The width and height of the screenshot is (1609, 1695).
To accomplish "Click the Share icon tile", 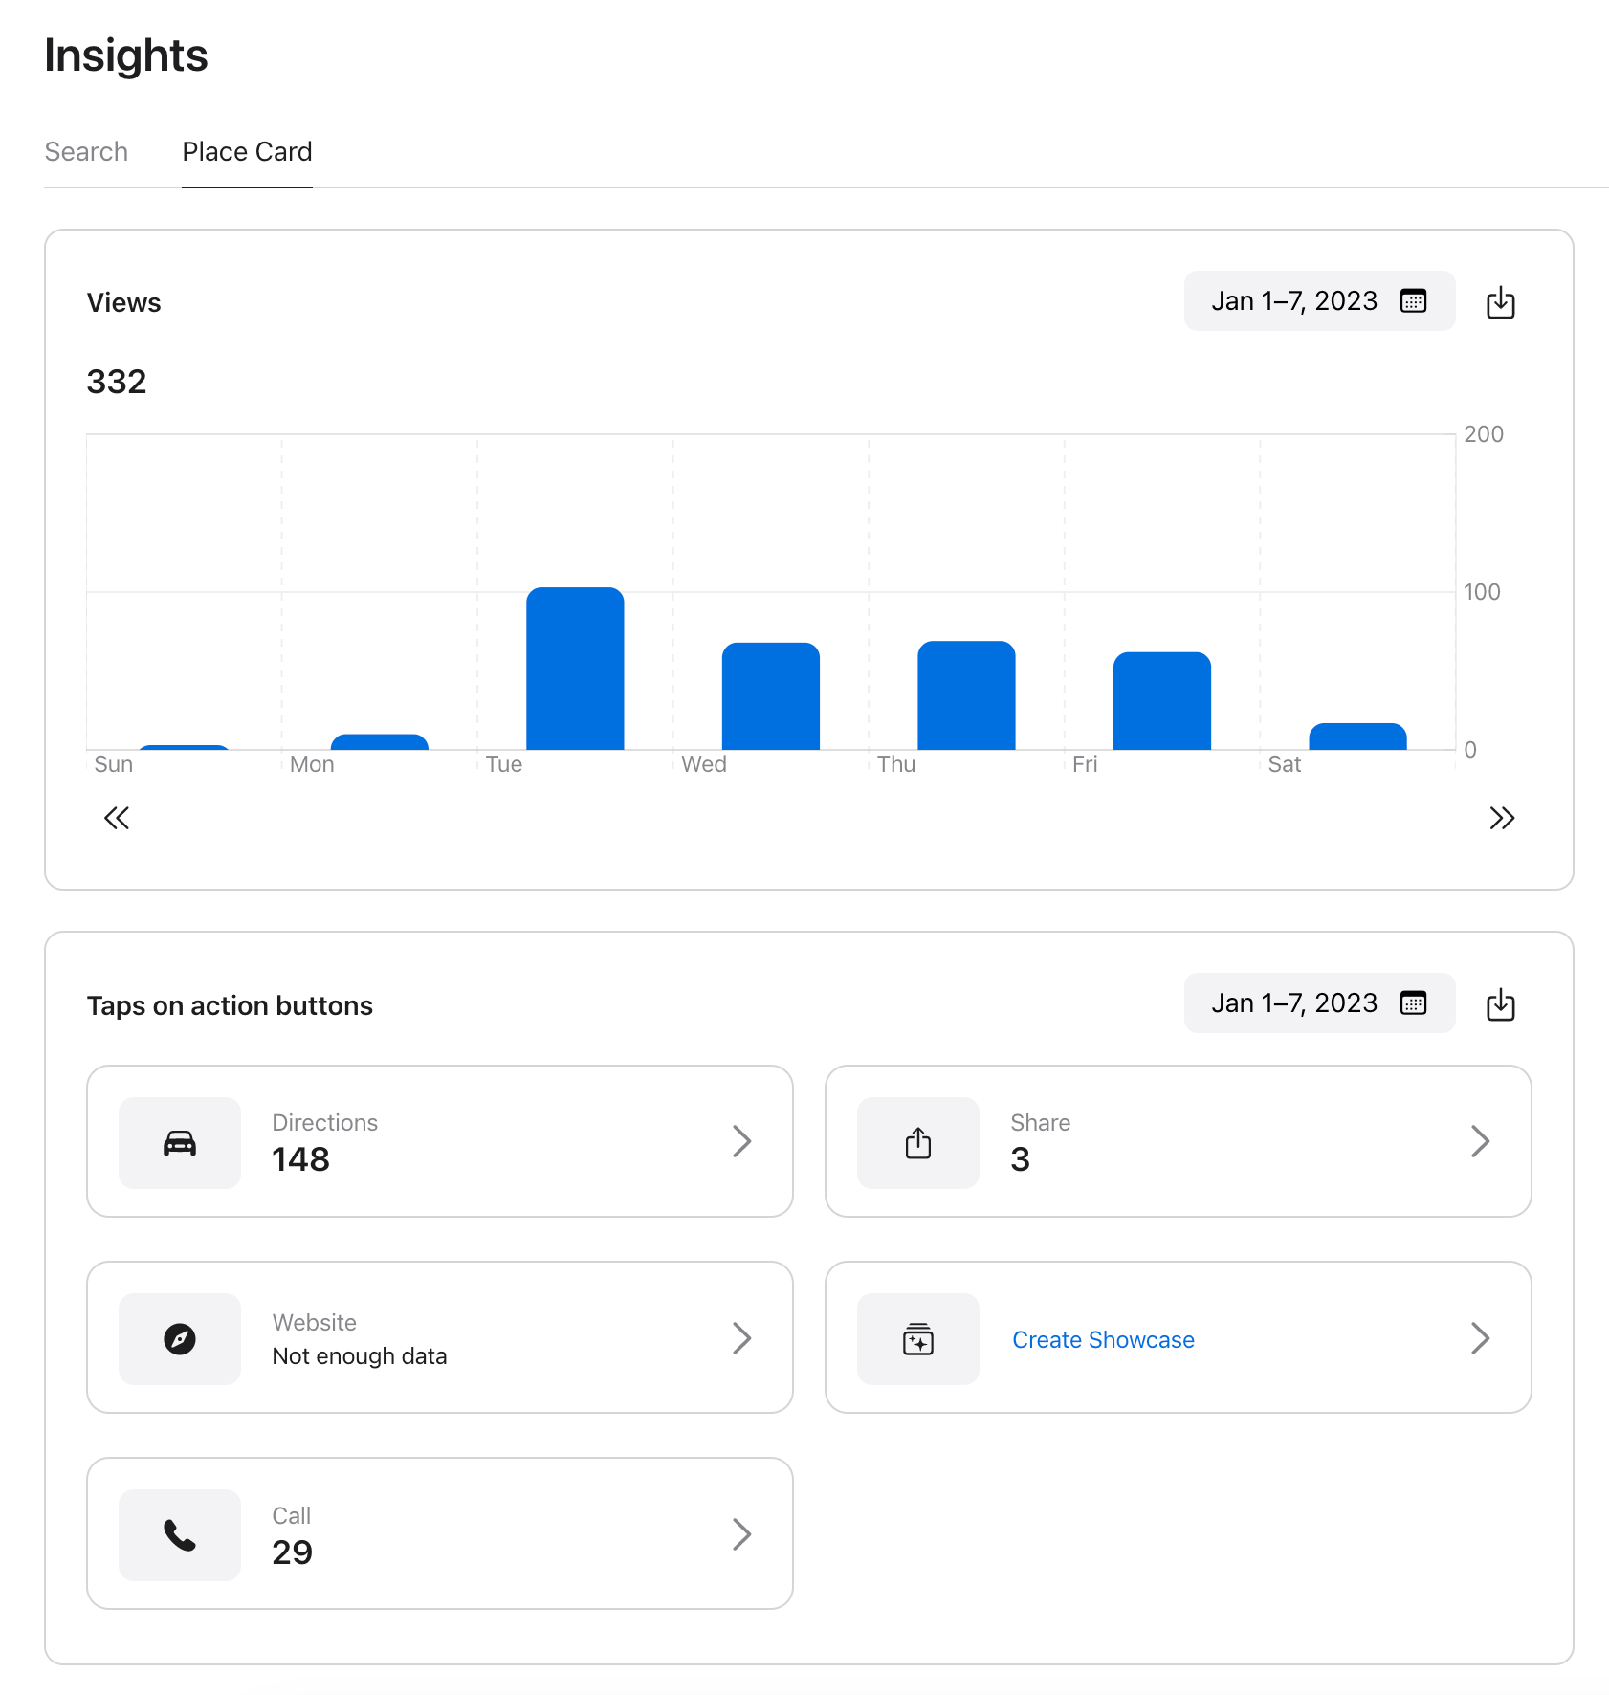I will (x=917, y=1143).
